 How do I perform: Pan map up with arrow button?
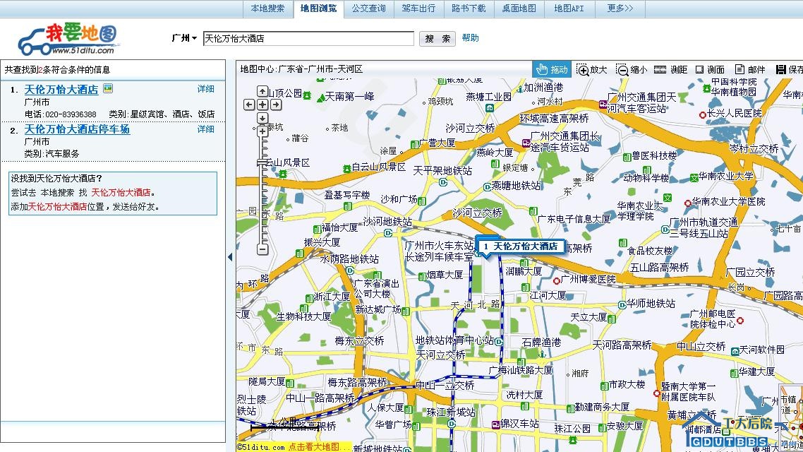tap(262, 91)
